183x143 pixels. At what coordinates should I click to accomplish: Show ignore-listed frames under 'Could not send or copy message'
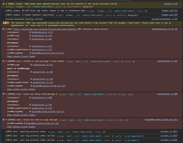(x=21, y=127)
